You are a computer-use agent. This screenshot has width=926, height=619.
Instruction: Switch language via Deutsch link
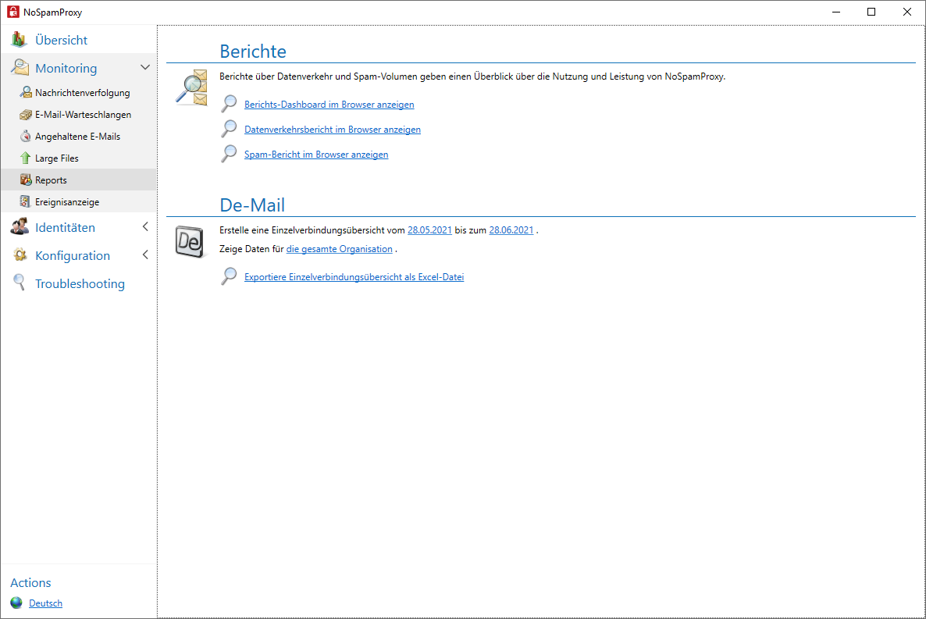[45, 603]
